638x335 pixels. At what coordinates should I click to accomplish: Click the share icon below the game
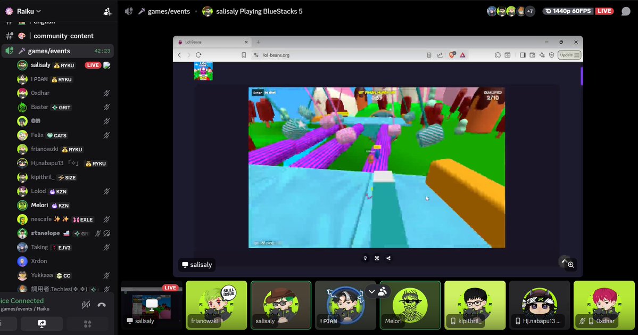388,258
